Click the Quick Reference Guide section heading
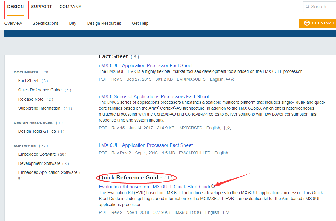336x221 pixels. (x=130, y=177)
